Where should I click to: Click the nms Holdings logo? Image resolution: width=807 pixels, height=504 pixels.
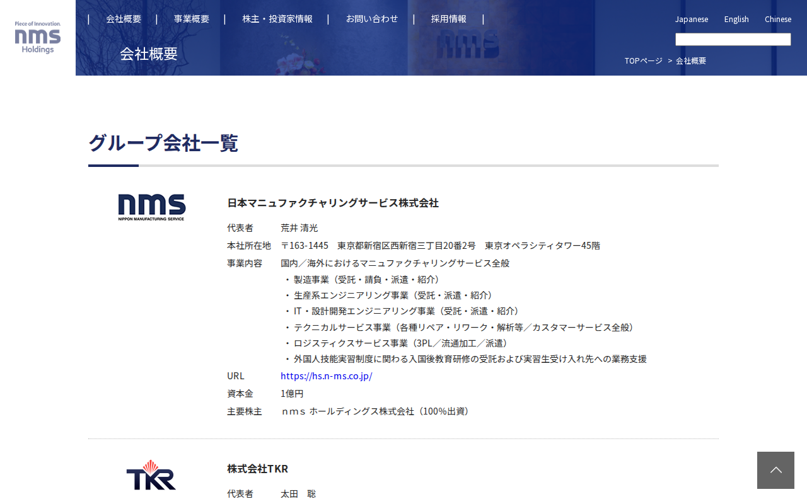[x=38, y=37]
